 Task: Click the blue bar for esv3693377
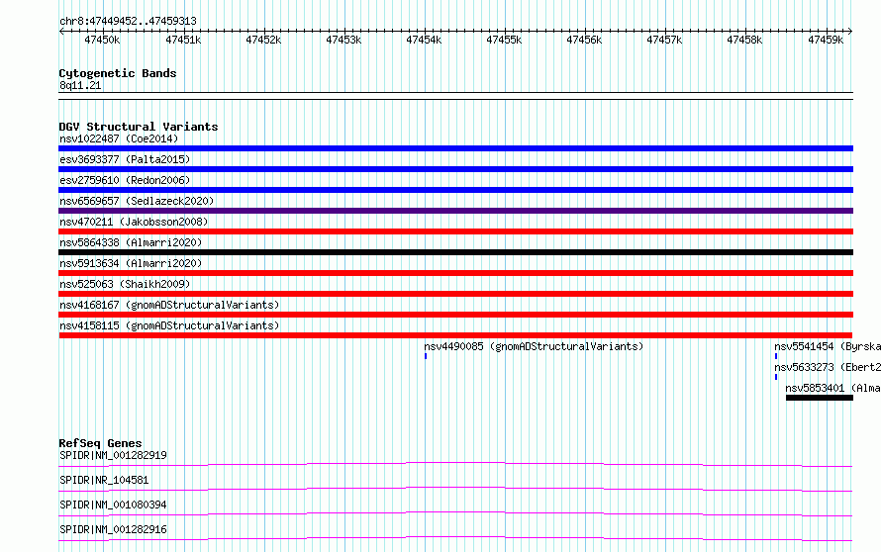tap(455, 169)
